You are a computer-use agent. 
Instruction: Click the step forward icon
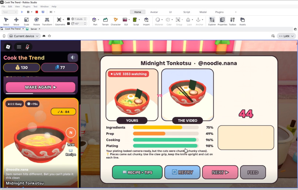(x=51, y=12)
